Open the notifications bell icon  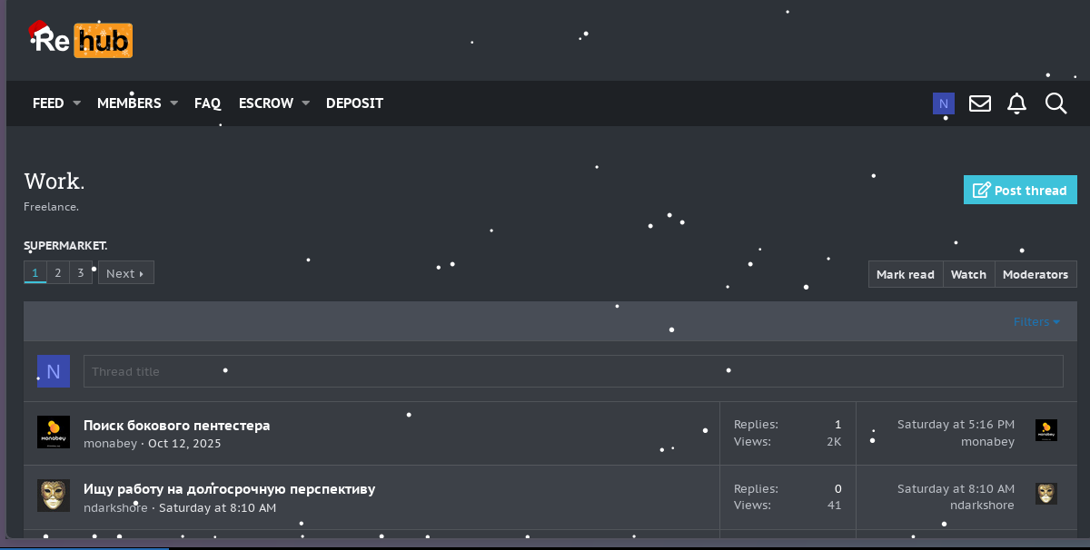click(1016, 103)
